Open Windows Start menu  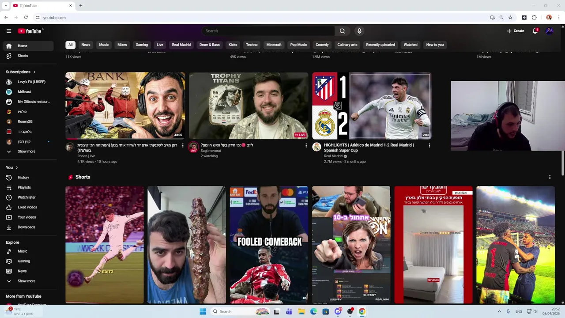click(x=203, y=311)
